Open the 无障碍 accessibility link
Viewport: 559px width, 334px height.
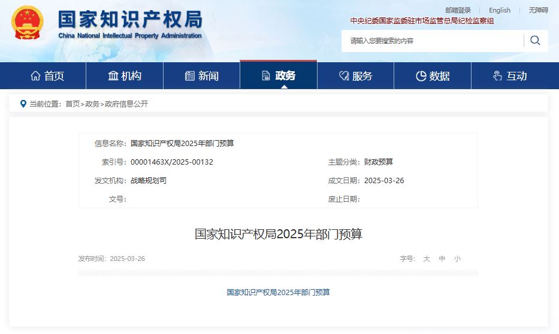tap(538, 10)
